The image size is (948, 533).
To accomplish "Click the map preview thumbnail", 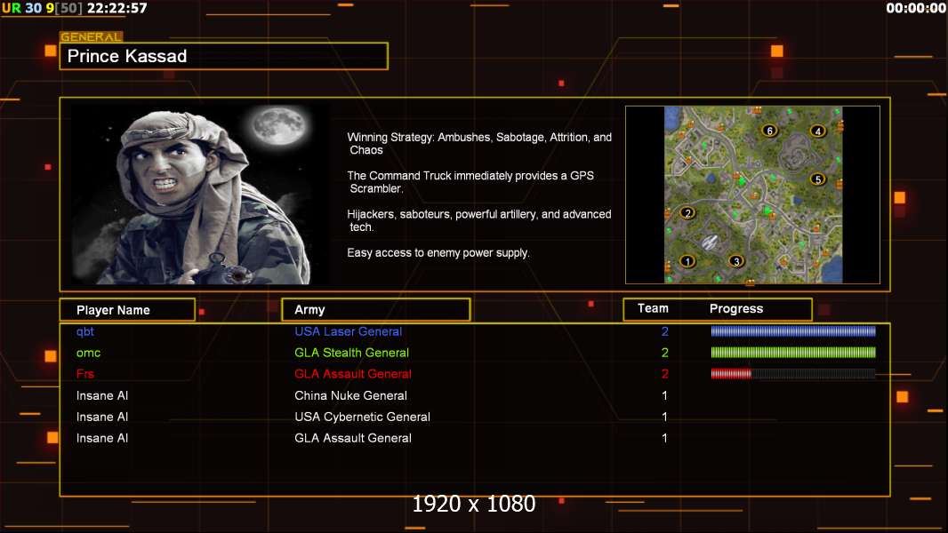I will (x=752, y=195).
